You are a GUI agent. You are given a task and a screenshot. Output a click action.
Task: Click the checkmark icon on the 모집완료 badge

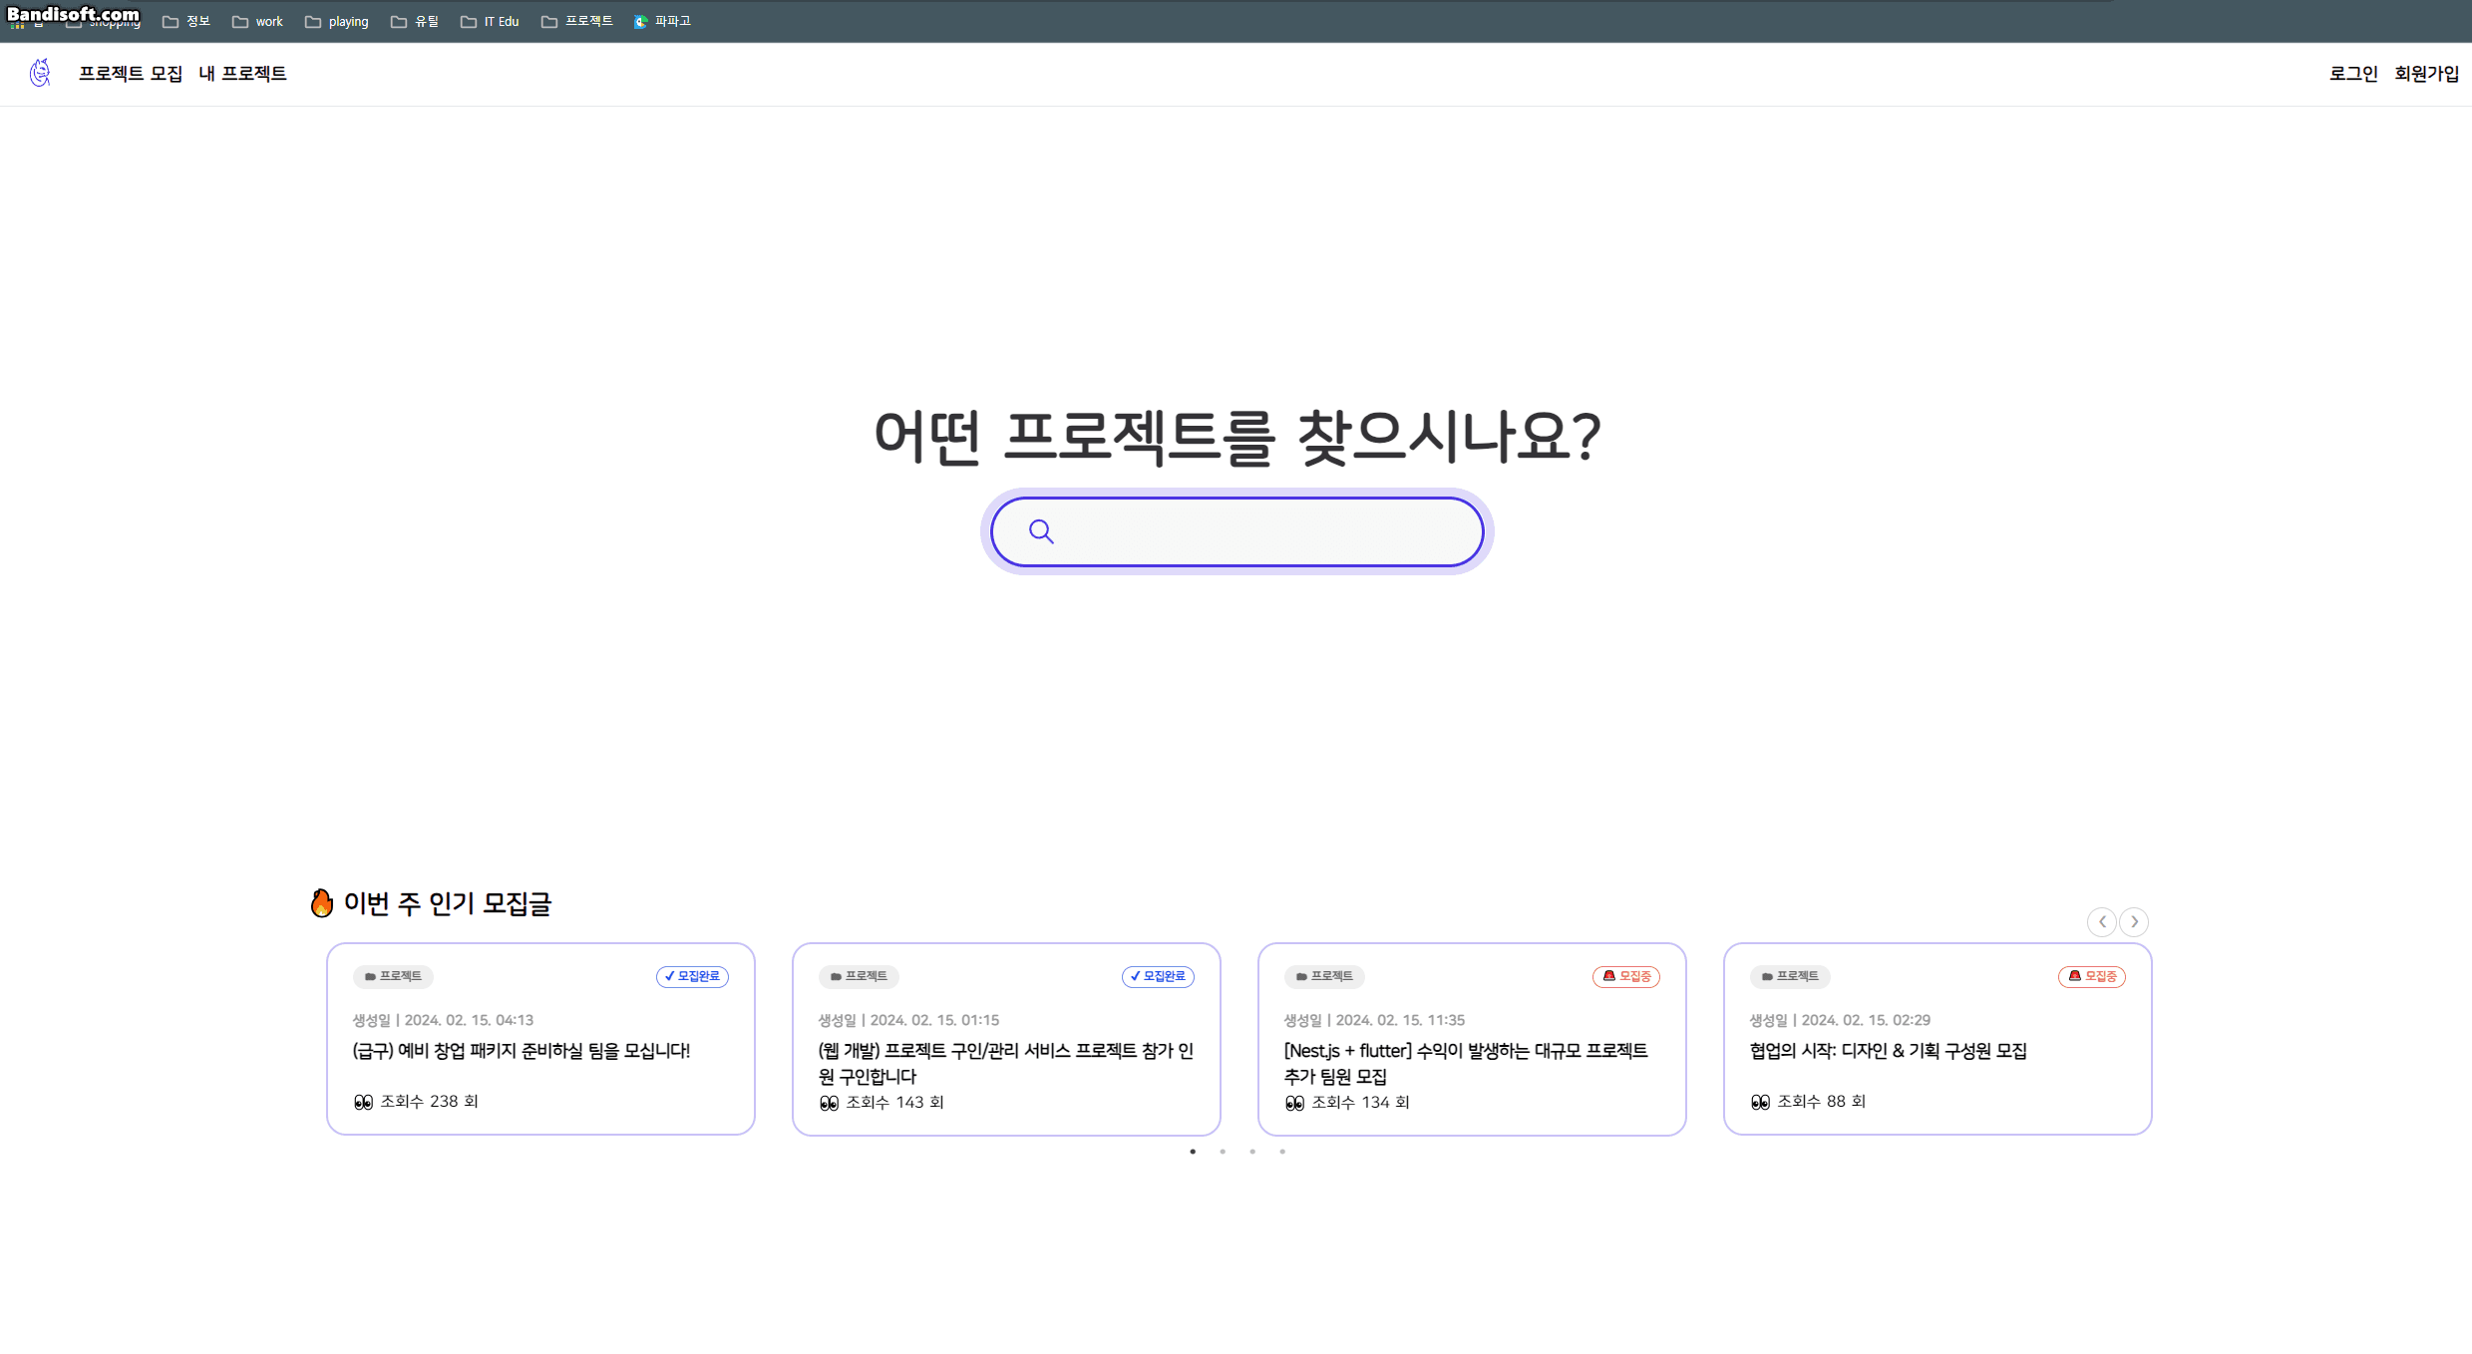pos(669,977)
